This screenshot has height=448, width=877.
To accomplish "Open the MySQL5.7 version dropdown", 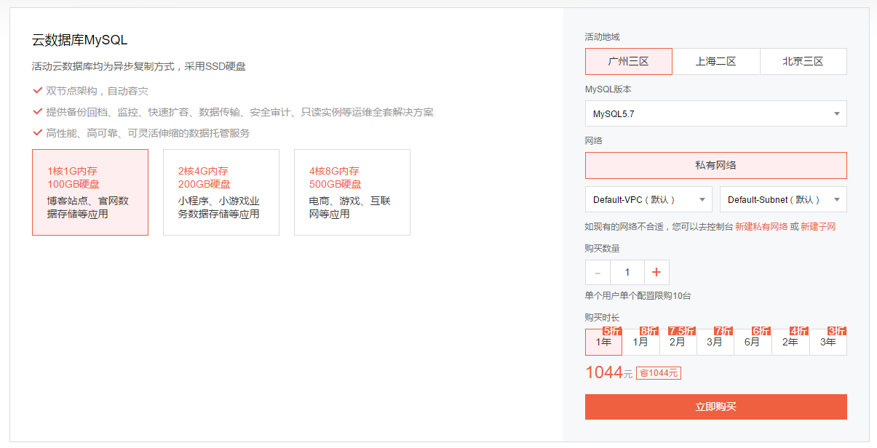I will click(x=715, y=114).
